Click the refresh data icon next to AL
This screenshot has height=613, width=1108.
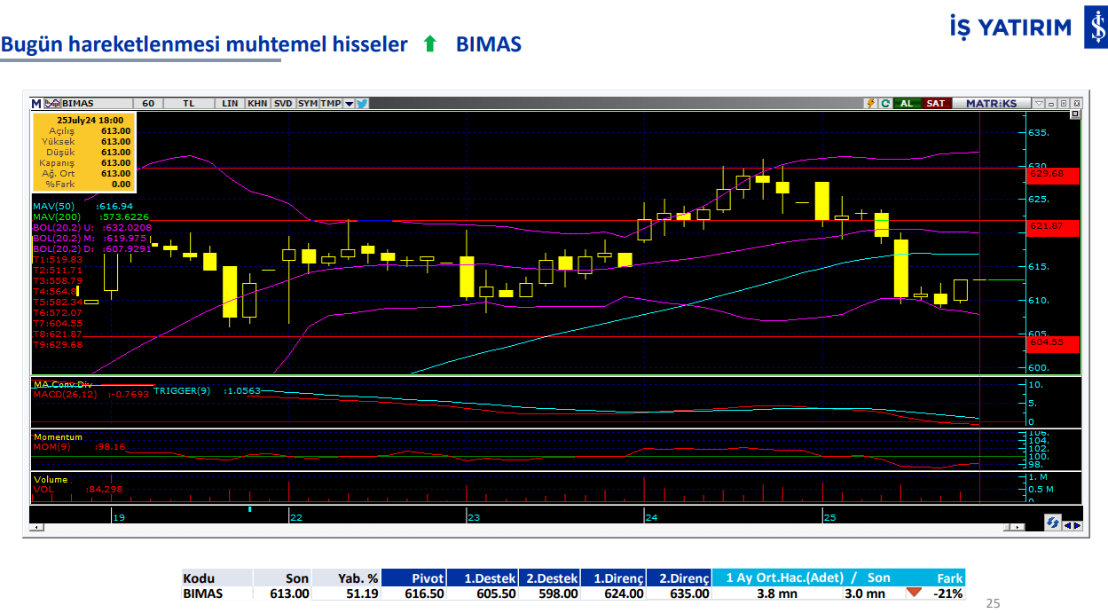tap(885, 103)
